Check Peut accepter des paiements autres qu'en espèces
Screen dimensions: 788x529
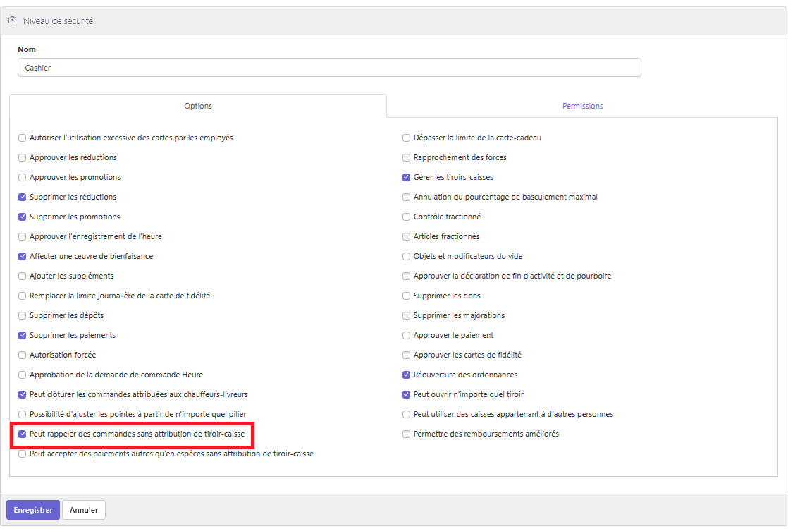point(22,454)
